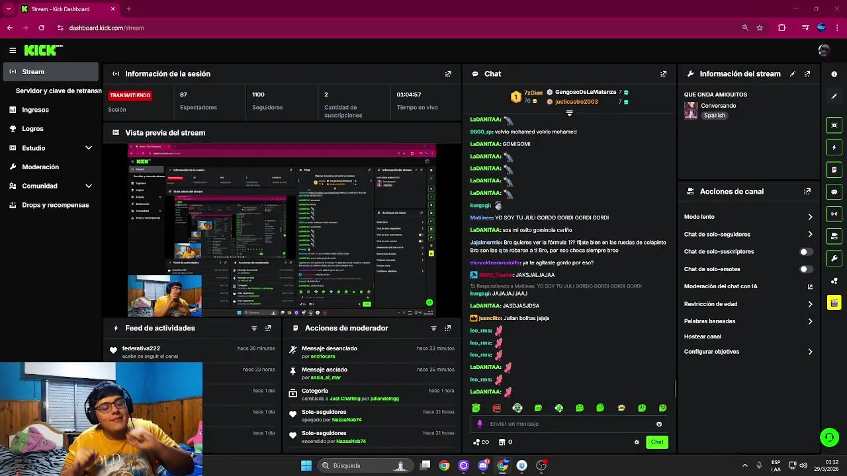This screenshot has width=847, height=476.
Task: Pop out the Acciones de moderador panel
Action: click(x=448, y=328)
